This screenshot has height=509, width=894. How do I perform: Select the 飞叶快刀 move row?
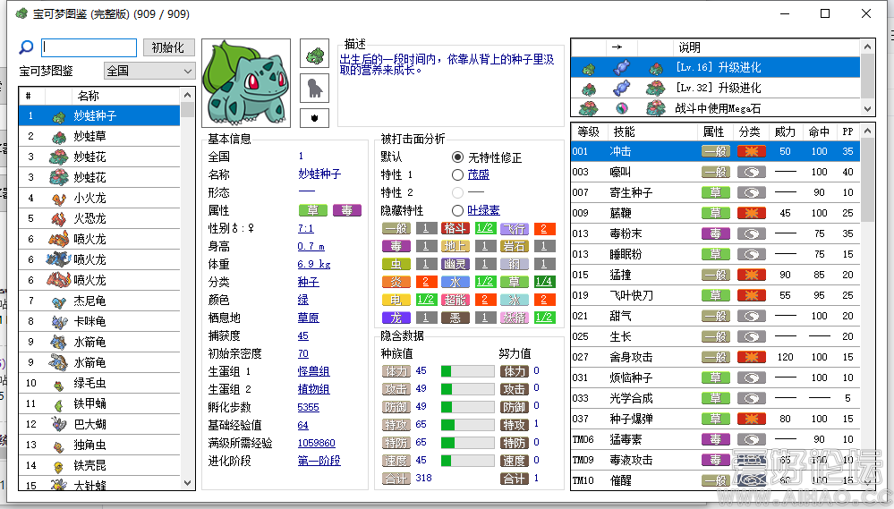[x=716, y=295]
